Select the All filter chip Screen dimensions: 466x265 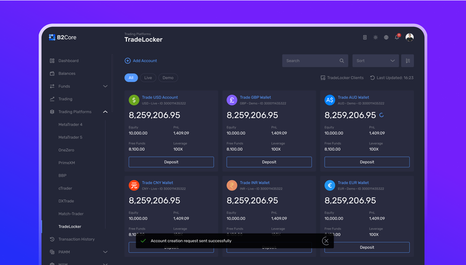[x=131, y=78]
